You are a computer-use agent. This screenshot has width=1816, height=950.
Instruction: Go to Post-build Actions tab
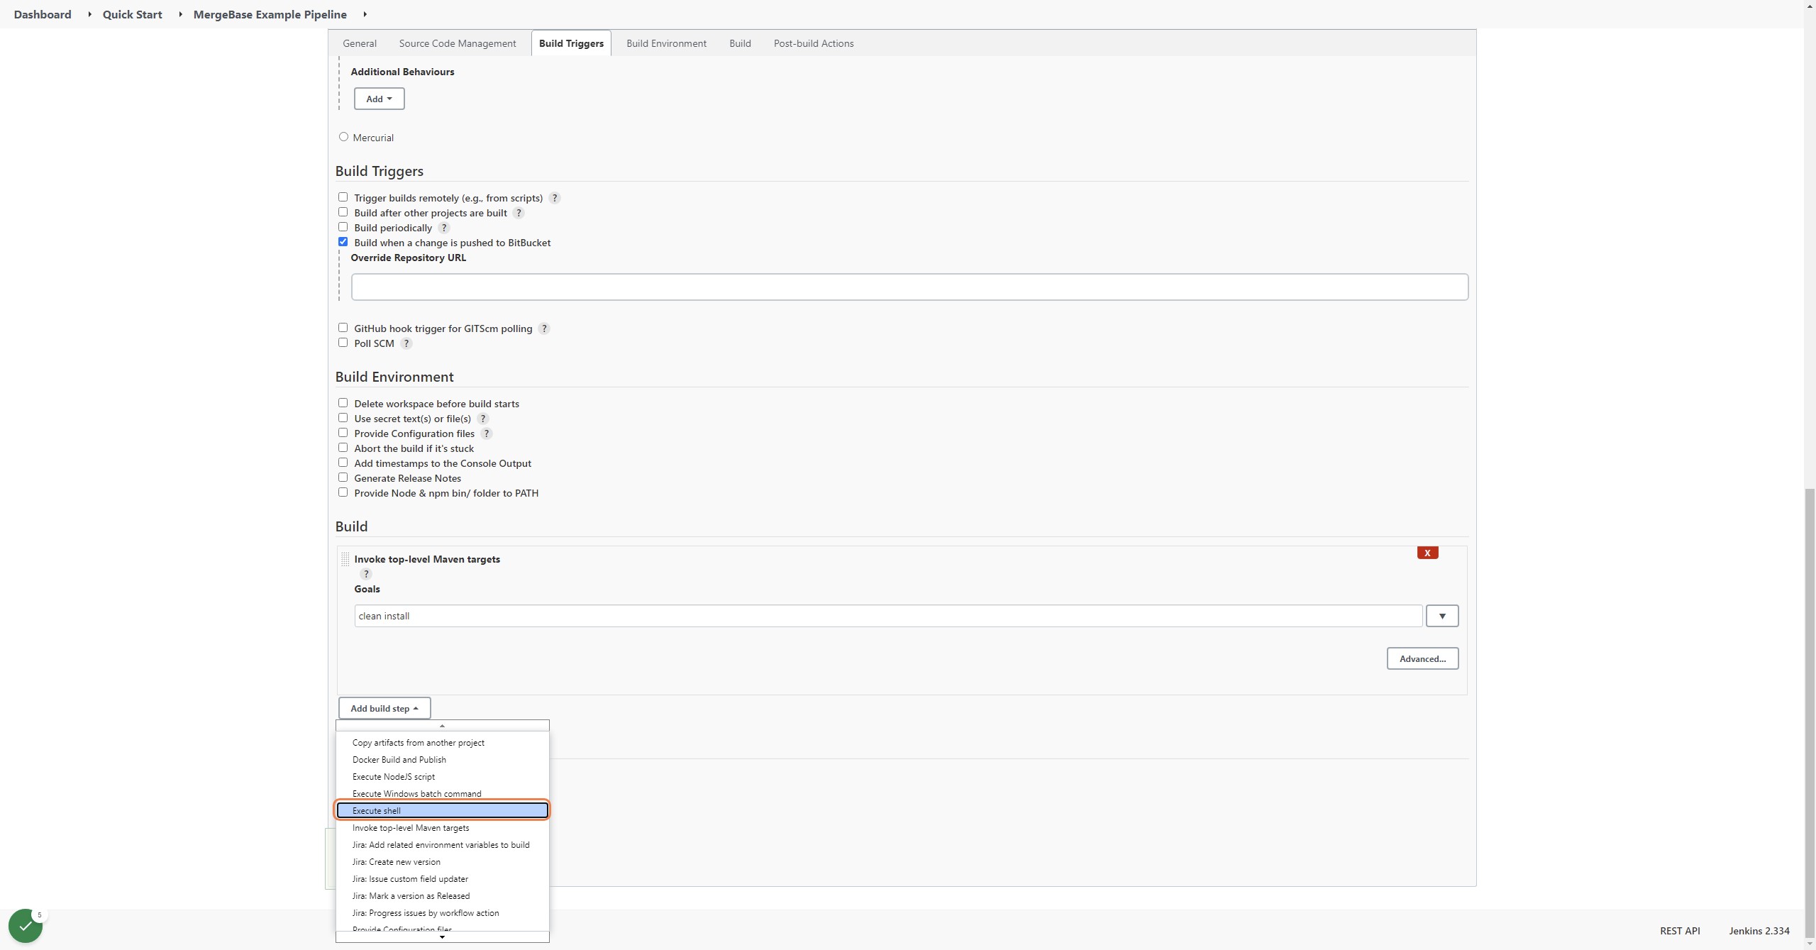[814, 43]
